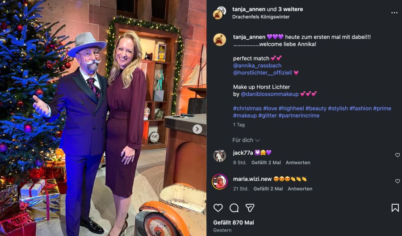Screen dimensions: 402x236
Task: Open the #christmas hashtag
Action: pyautogui.click(x=247, y=108)
